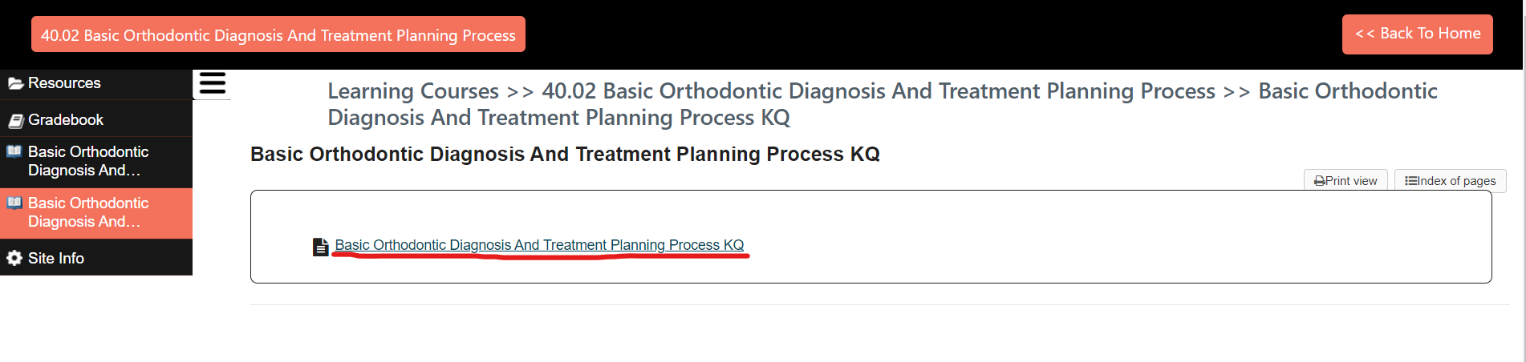
Task: Show the Index of pages text button
Action: pyautogui.click(x=1456, y=181)
